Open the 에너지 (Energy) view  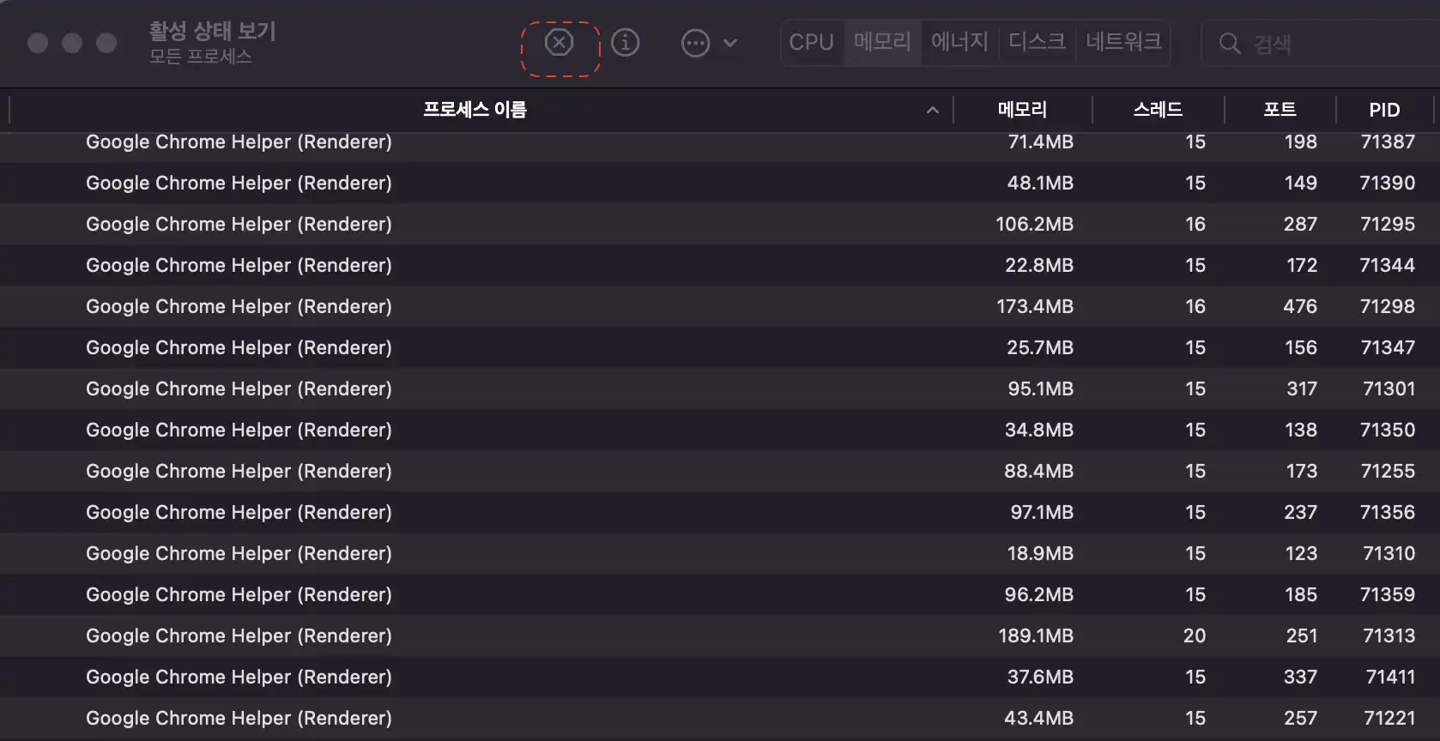point(959,42)
